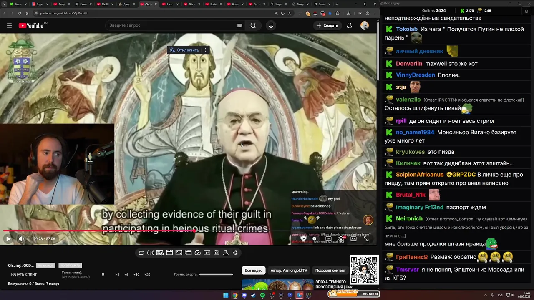Switch to the Telegram browser tab
Image resolution: width=534 pixels, height=300 pixels.
301,4
